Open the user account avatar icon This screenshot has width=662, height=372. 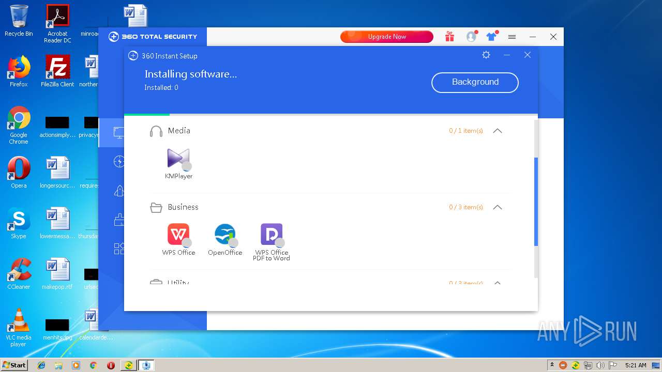coord(471,37)
